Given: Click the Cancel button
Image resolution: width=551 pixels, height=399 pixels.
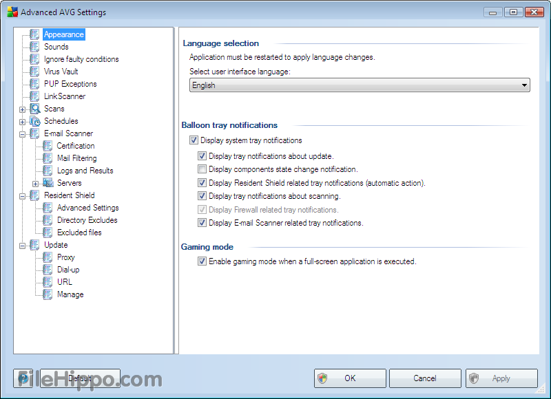Looking at the screenshot, I should click(x=425, y=378).
